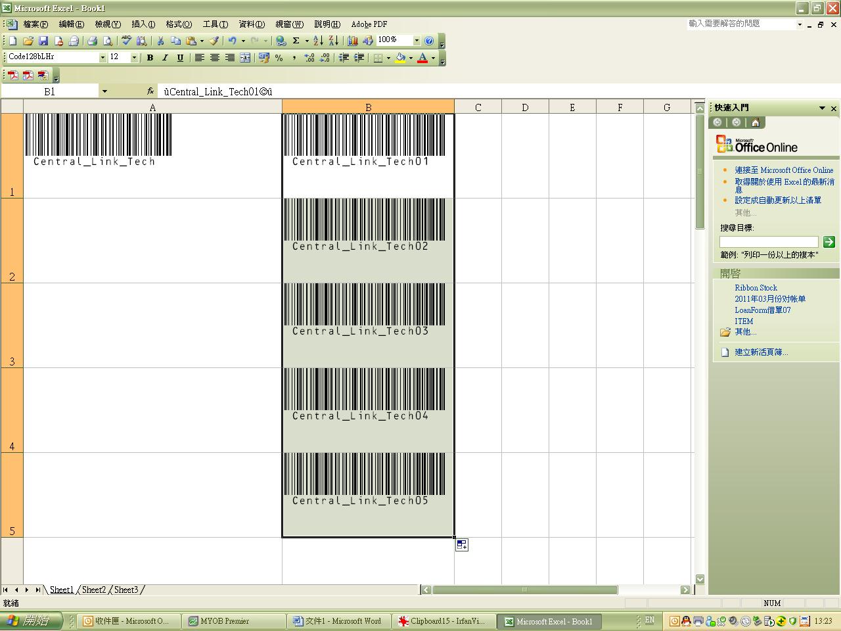
Task: Open Print Preview from the toolbar
Action: point(108,41)
